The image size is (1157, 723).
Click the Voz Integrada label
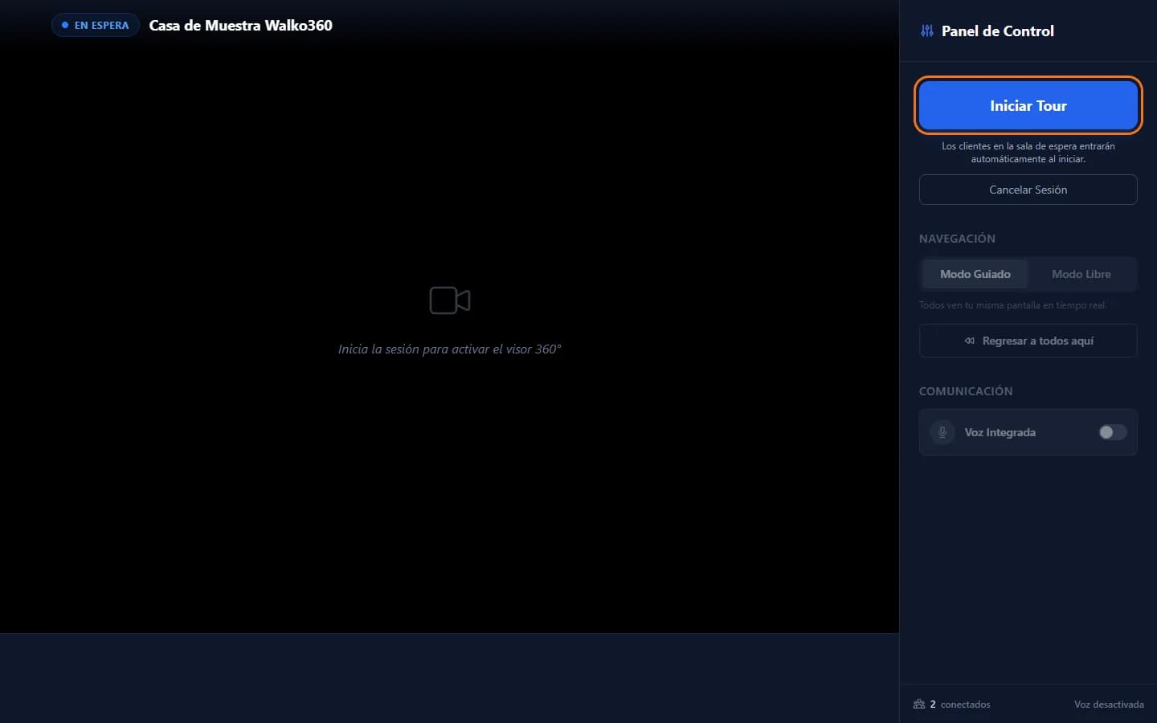(x=1000, y=432)
